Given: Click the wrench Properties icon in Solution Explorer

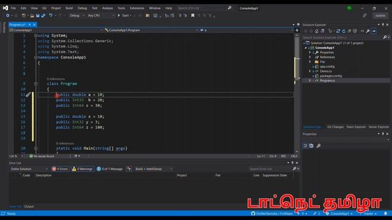Looking at the screenshot, I should [367, 31].
